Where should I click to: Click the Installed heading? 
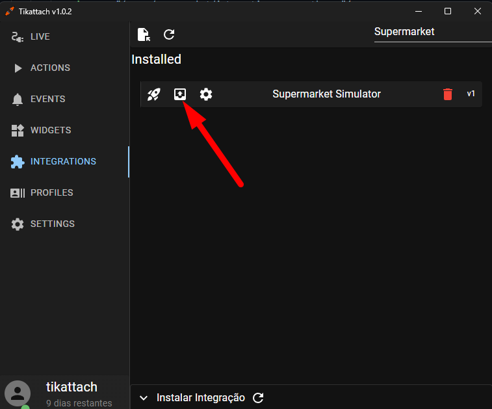156,60
